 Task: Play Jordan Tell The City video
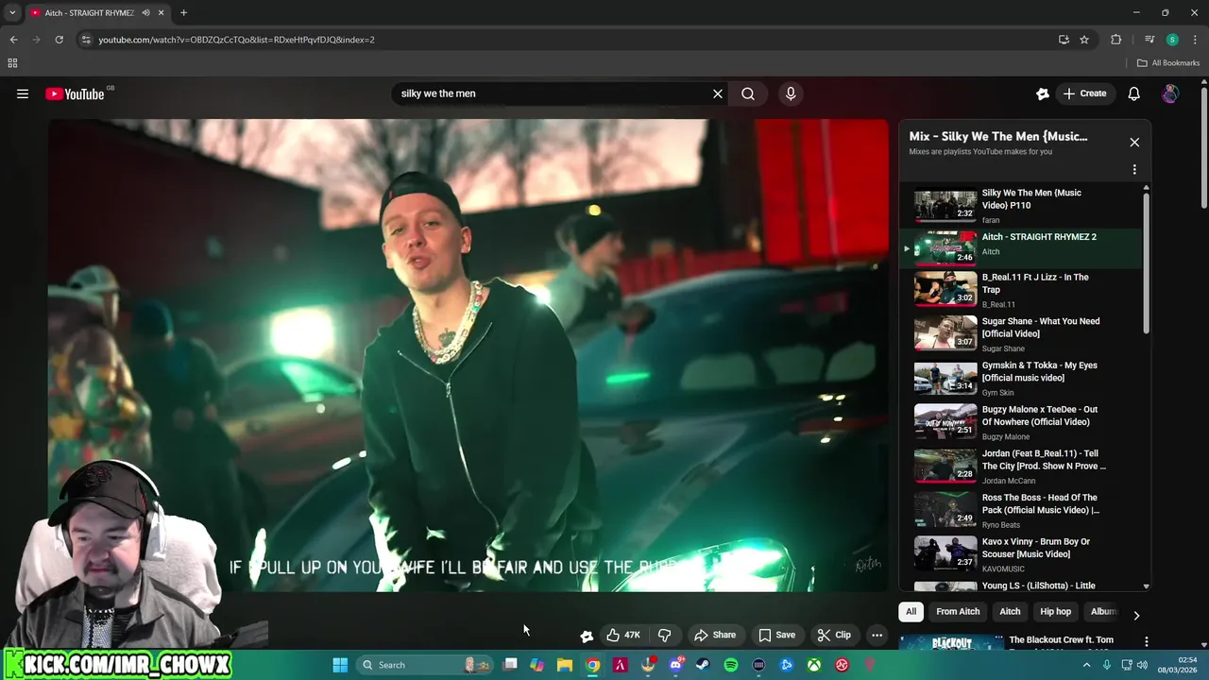1020,467
